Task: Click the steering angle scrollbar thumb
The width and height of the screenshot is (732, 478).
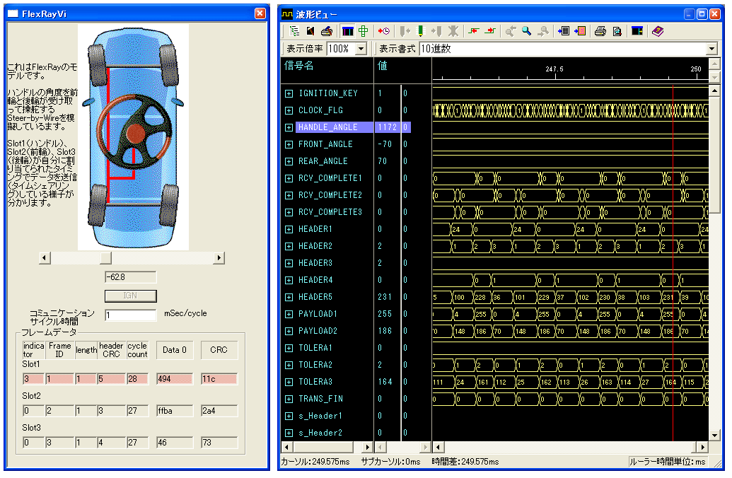Action: click(106, 257)
